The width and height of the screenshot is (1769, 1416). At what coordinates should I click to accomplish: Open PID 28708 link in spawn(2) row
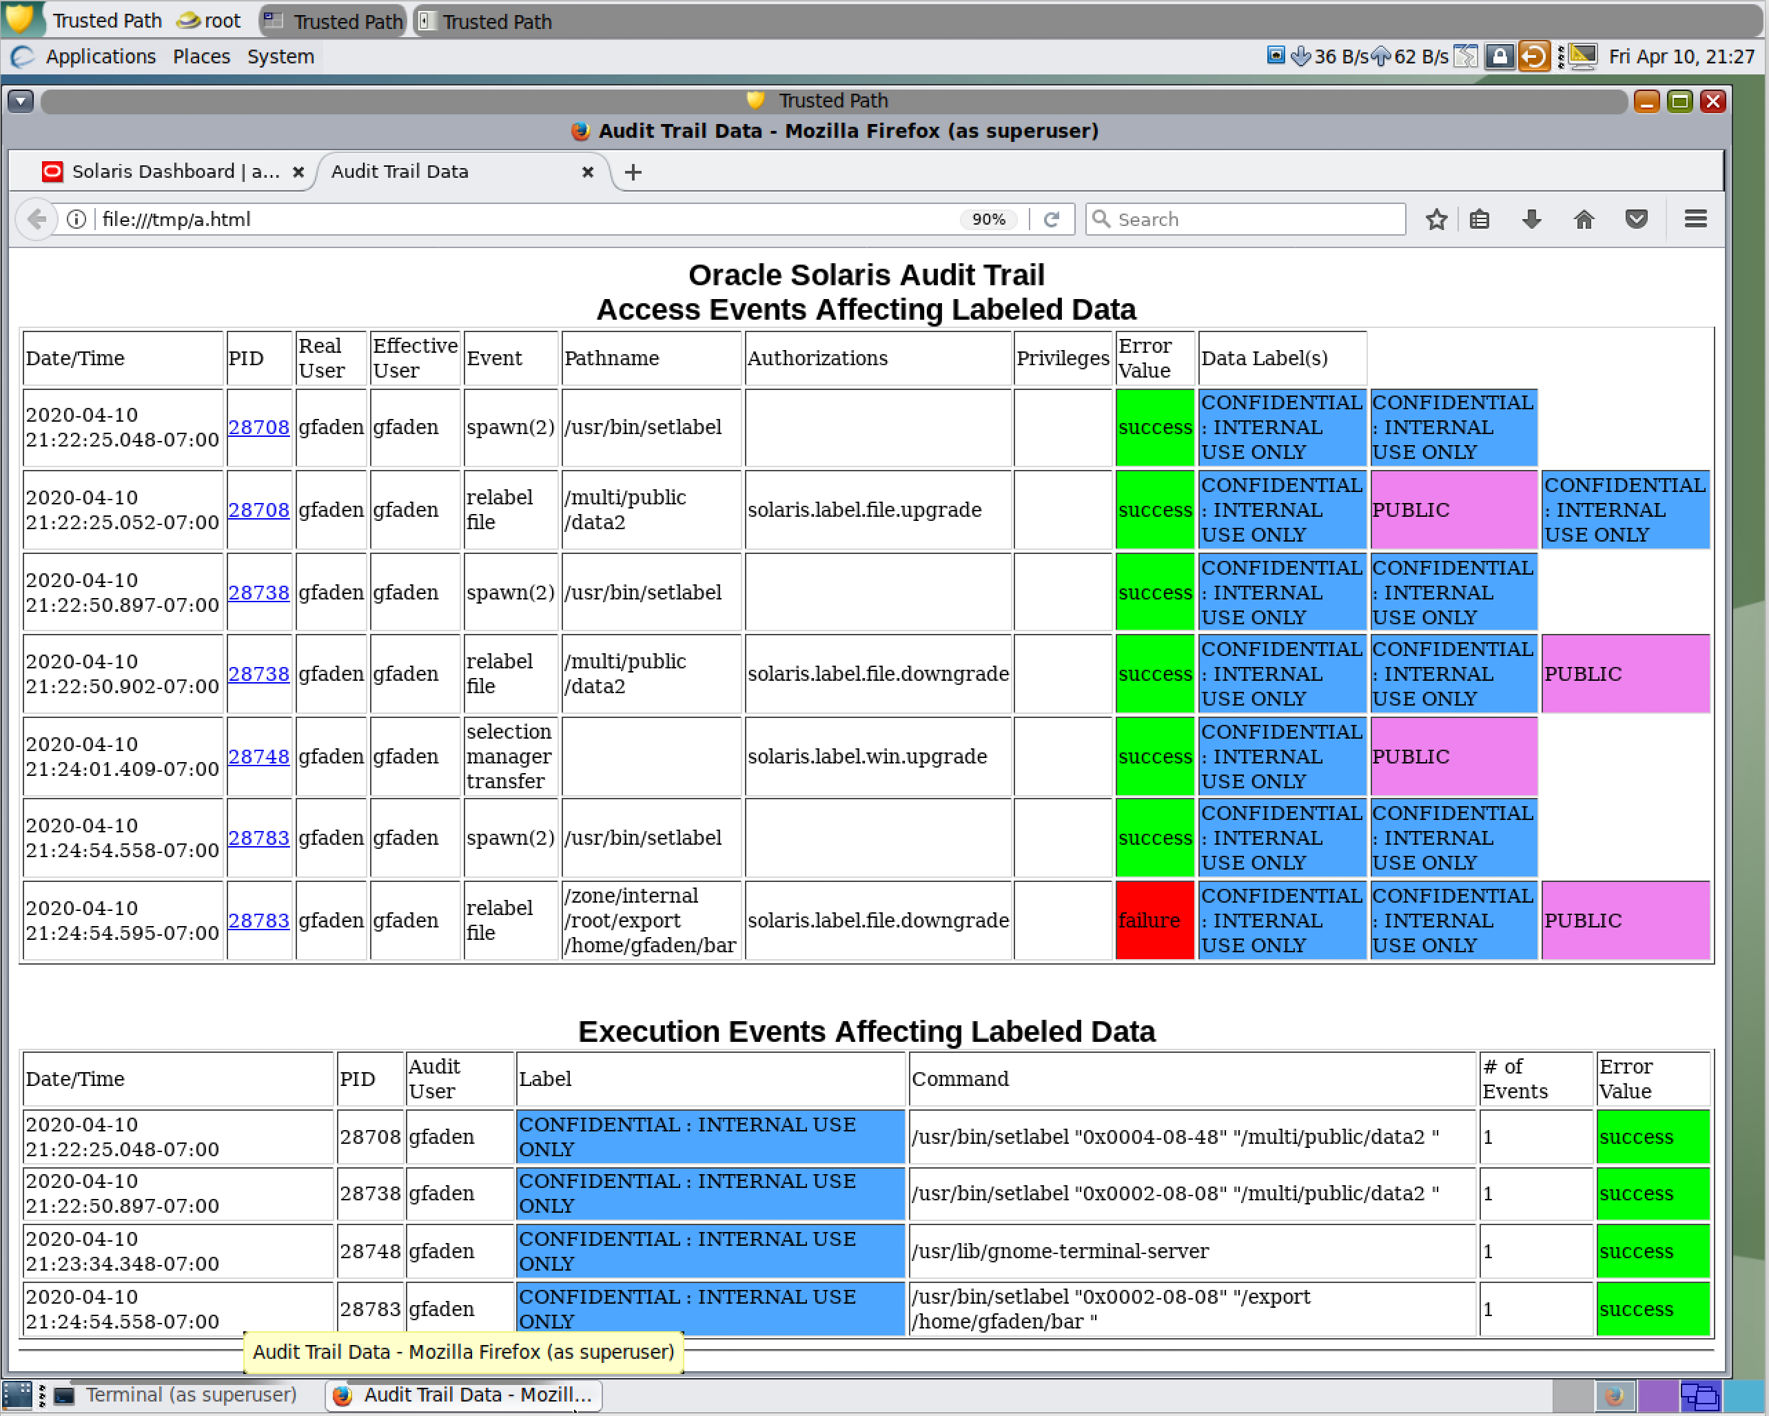(258, 427)
